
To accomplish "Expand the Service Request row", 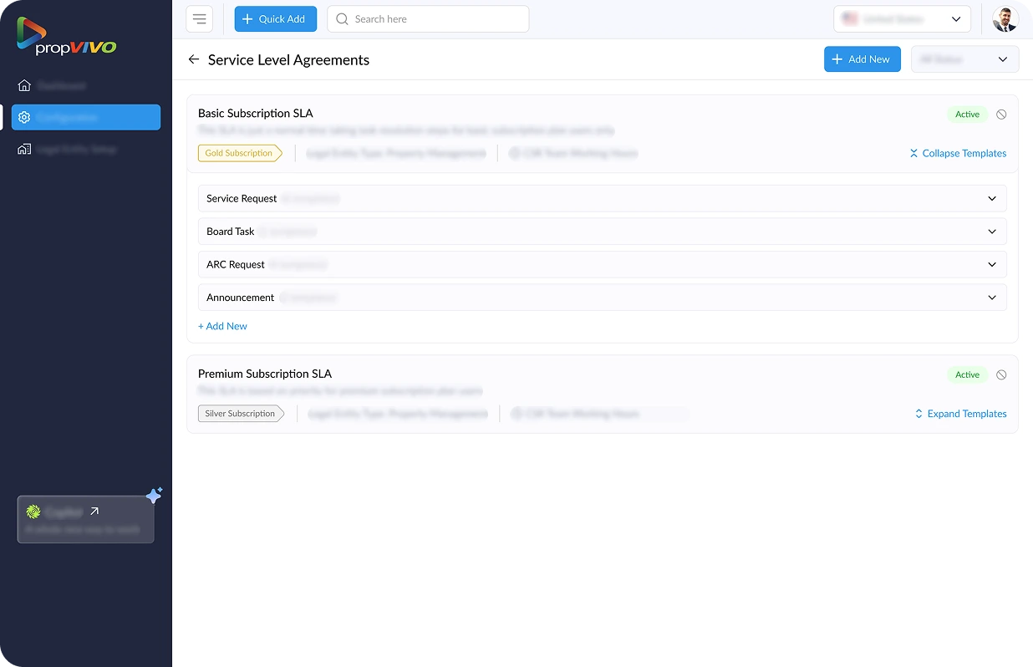I will 992,199.
